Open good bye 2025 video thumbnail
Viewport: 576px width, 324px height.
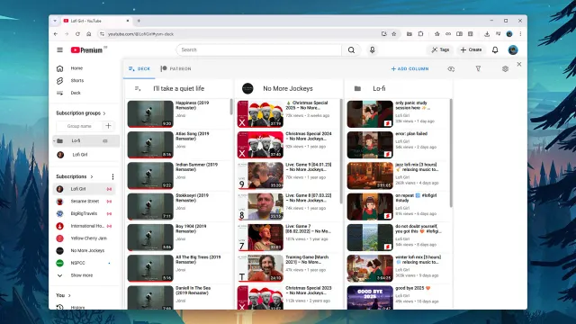[370, 298]
